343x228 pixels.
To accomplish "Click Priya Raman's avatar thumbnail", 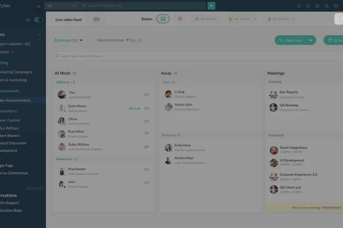I will click(x=62, y=172).
